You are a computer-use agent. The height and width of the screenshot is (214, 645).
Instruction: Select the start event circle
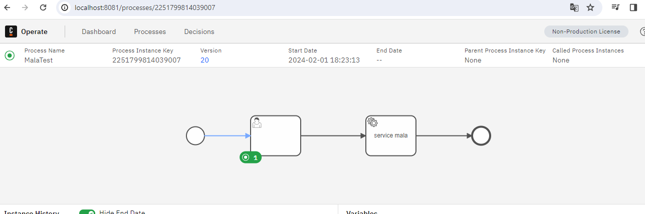(195, 135)
